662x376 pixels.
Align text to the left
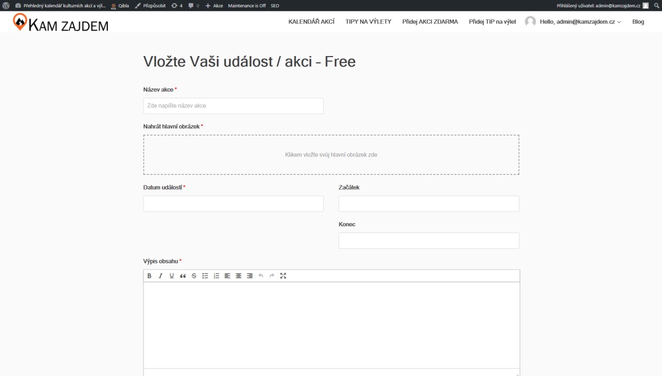coord(227,276)
